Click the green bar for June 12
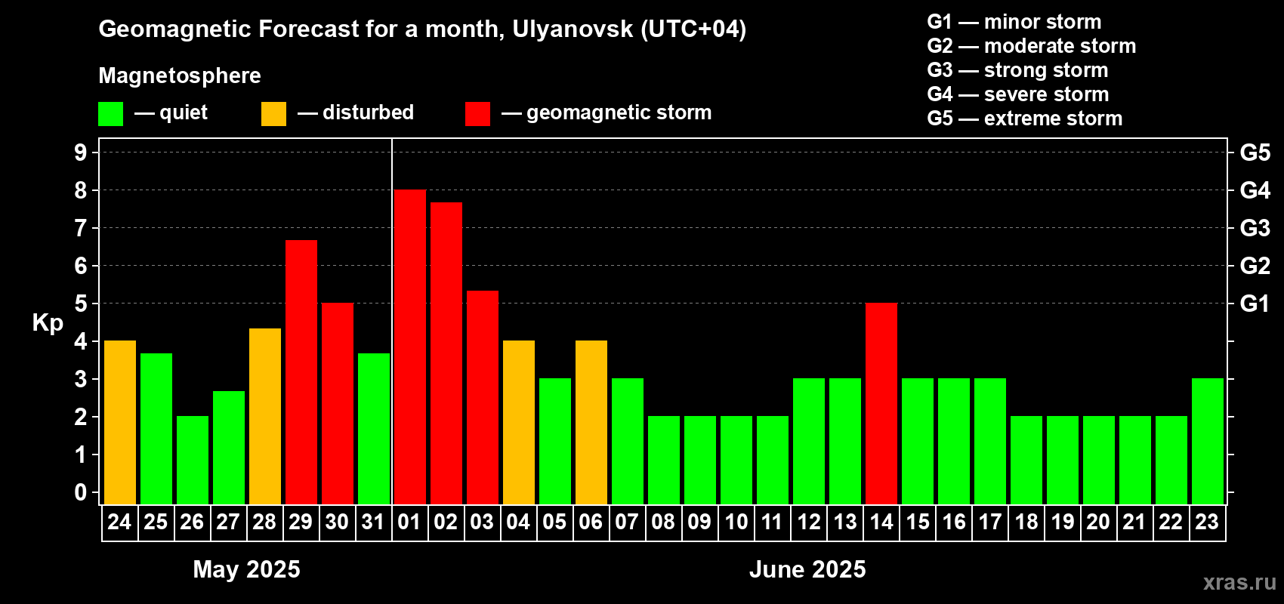 808,441
